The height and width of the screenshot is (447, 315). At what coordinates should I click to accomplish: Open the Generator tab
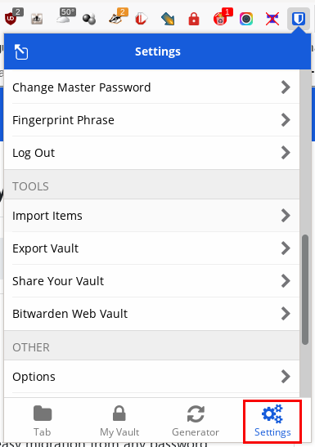[x=196, y=421]
